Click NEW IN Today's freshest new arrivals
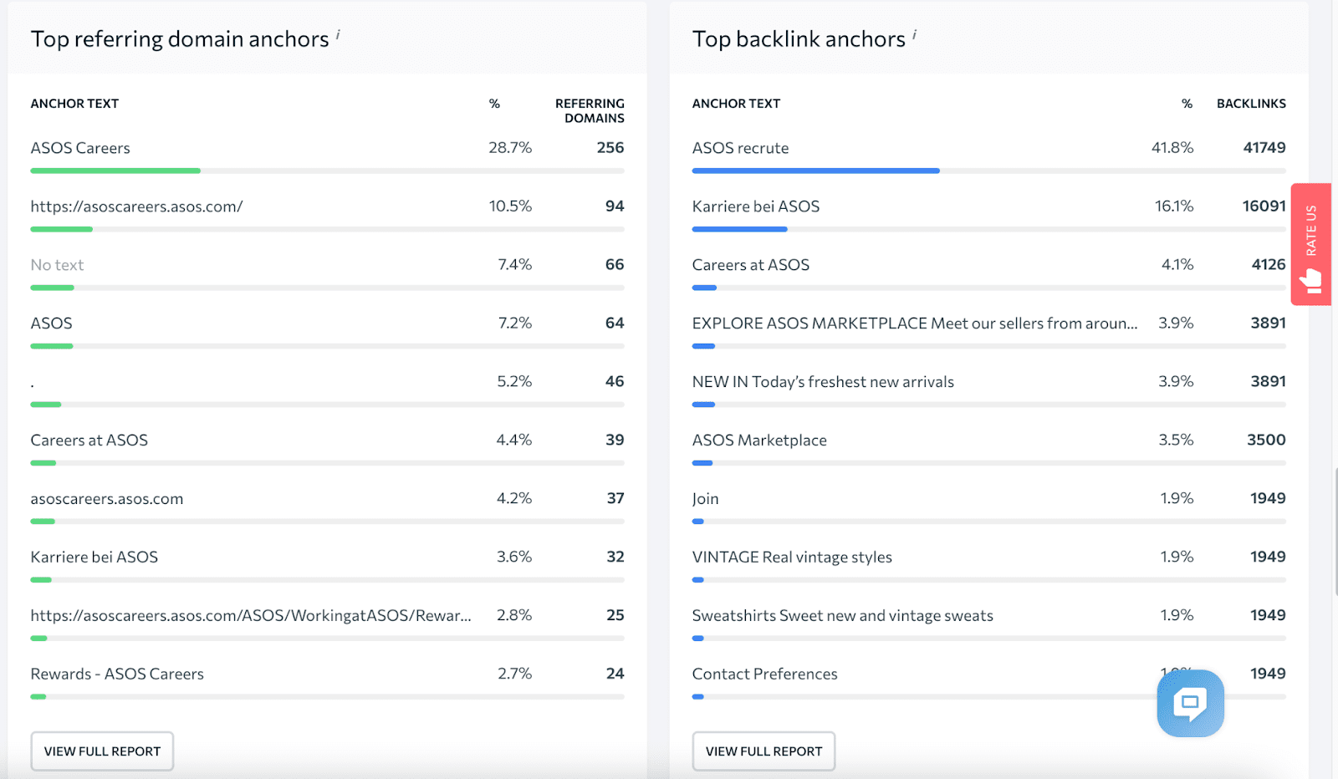The image size is (1338, 779). coord(823,382)
